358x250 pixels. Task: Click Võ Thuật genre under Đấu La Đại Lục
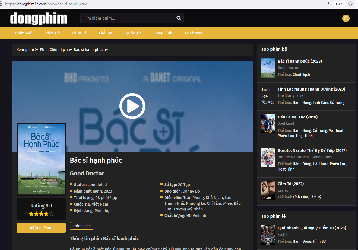click(x=336, y=130)
